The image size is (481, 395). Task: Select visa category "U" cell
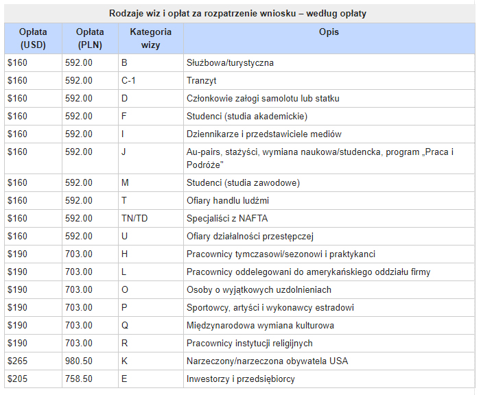point(151,236)
